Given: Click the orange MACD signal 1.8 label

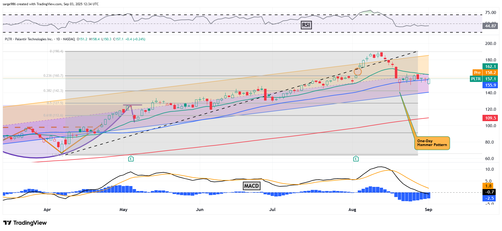Looking at the screenshot, I should (488, 186).
